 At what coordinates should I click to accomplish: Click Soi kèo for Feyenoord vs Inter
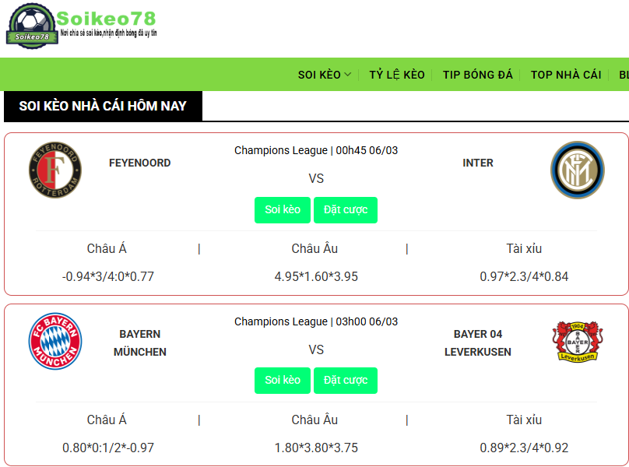click(283, 210)
